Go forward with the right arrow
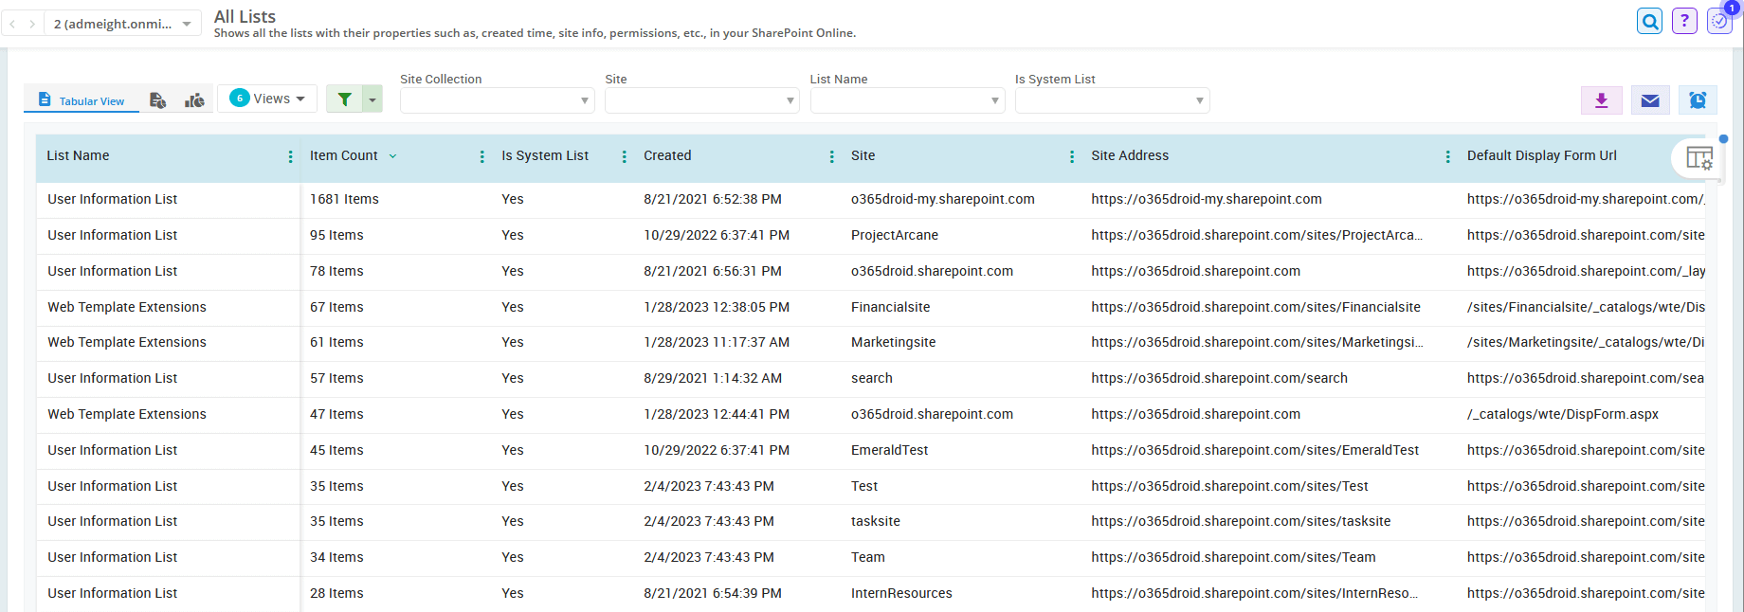 click(x=32, y=24)
